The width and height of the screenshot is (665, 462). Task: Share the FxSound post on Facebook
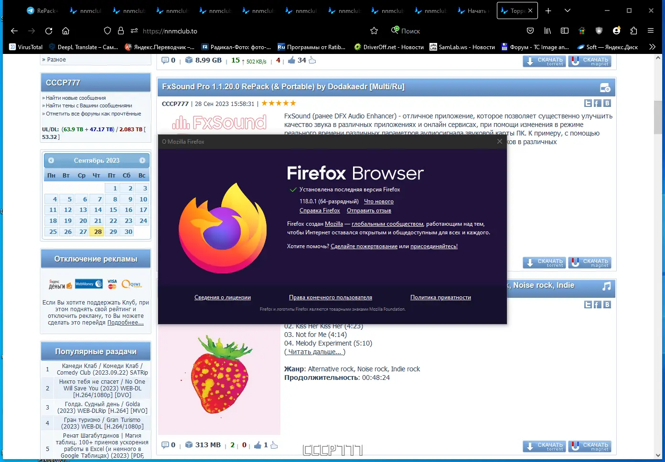(598, 103)
